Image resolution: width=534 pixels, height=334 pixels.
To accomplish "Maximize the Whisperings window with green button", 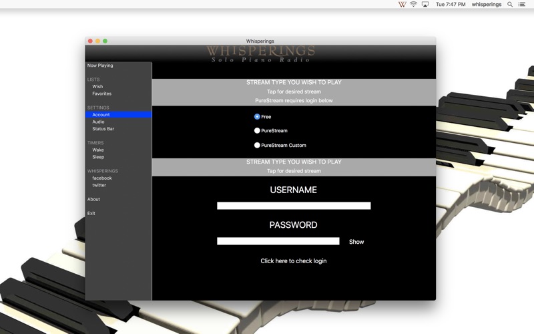I will coord(105,41).
